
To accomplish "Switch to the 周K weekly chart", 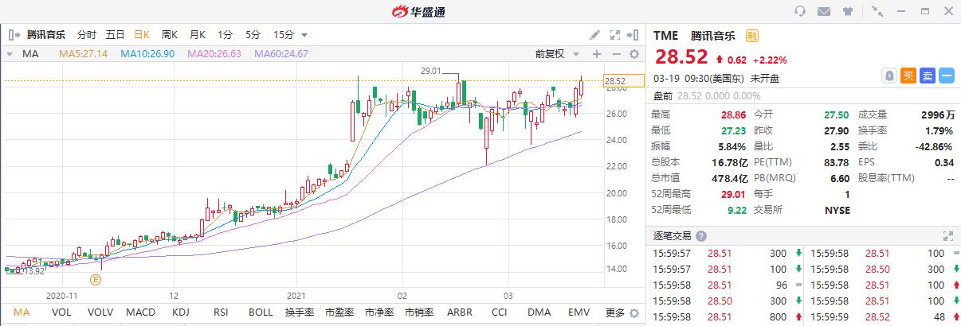I will click(169, 35).
